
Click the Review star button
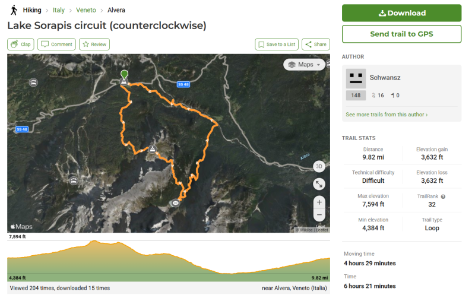pyautogui.click(x=94, y=45)
